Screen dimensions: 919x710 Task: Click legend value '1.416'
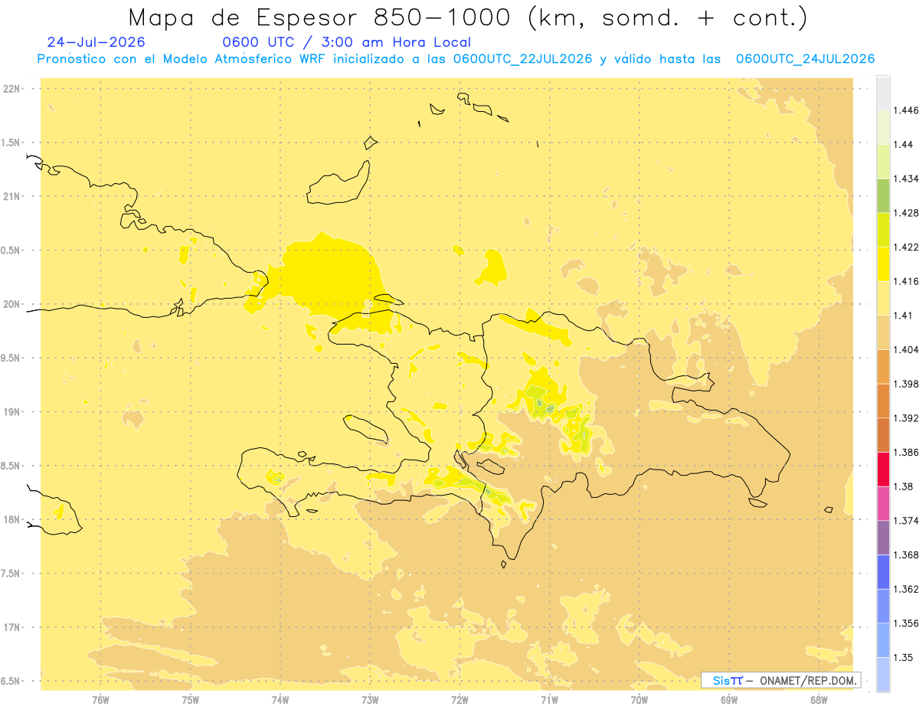click(907, 281)
